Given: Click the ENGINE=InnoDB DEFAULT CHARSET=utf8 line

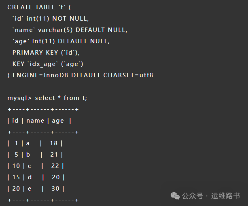Looking at the screenshot, I should click(80, 75).
